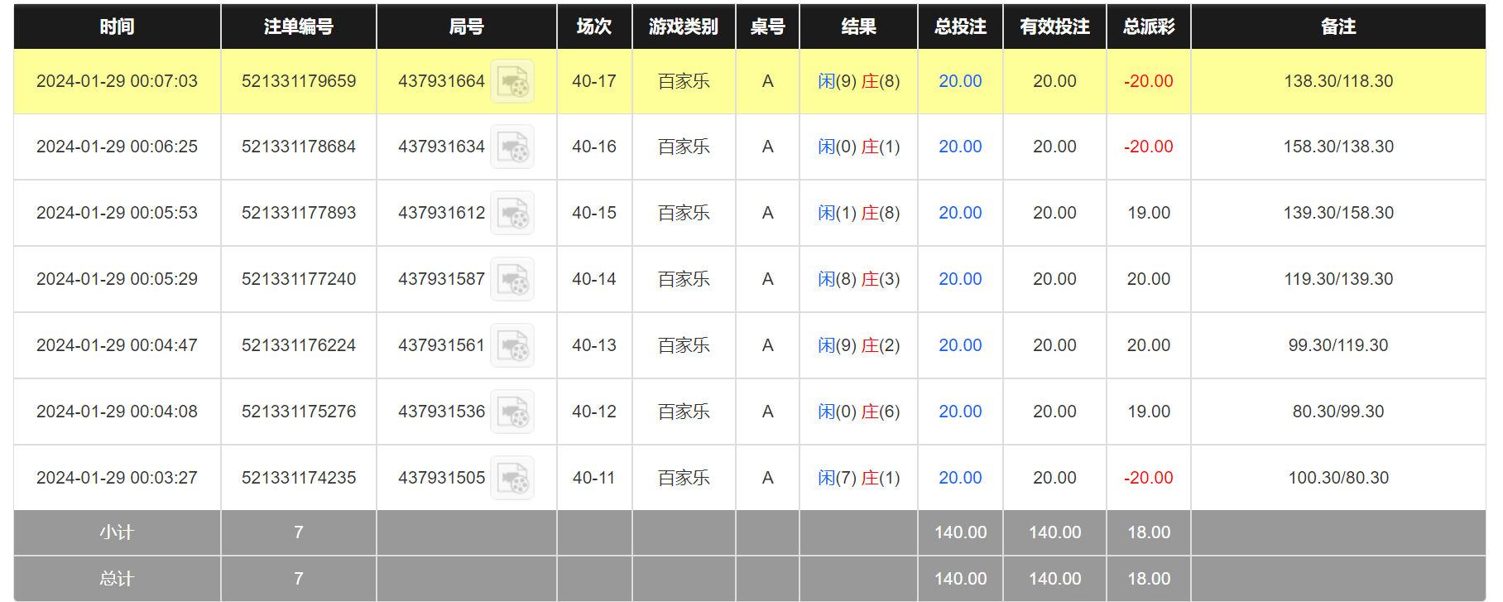Open video replay icon for round 437931587
The image size is (1503, 602).
pos(512,279)
